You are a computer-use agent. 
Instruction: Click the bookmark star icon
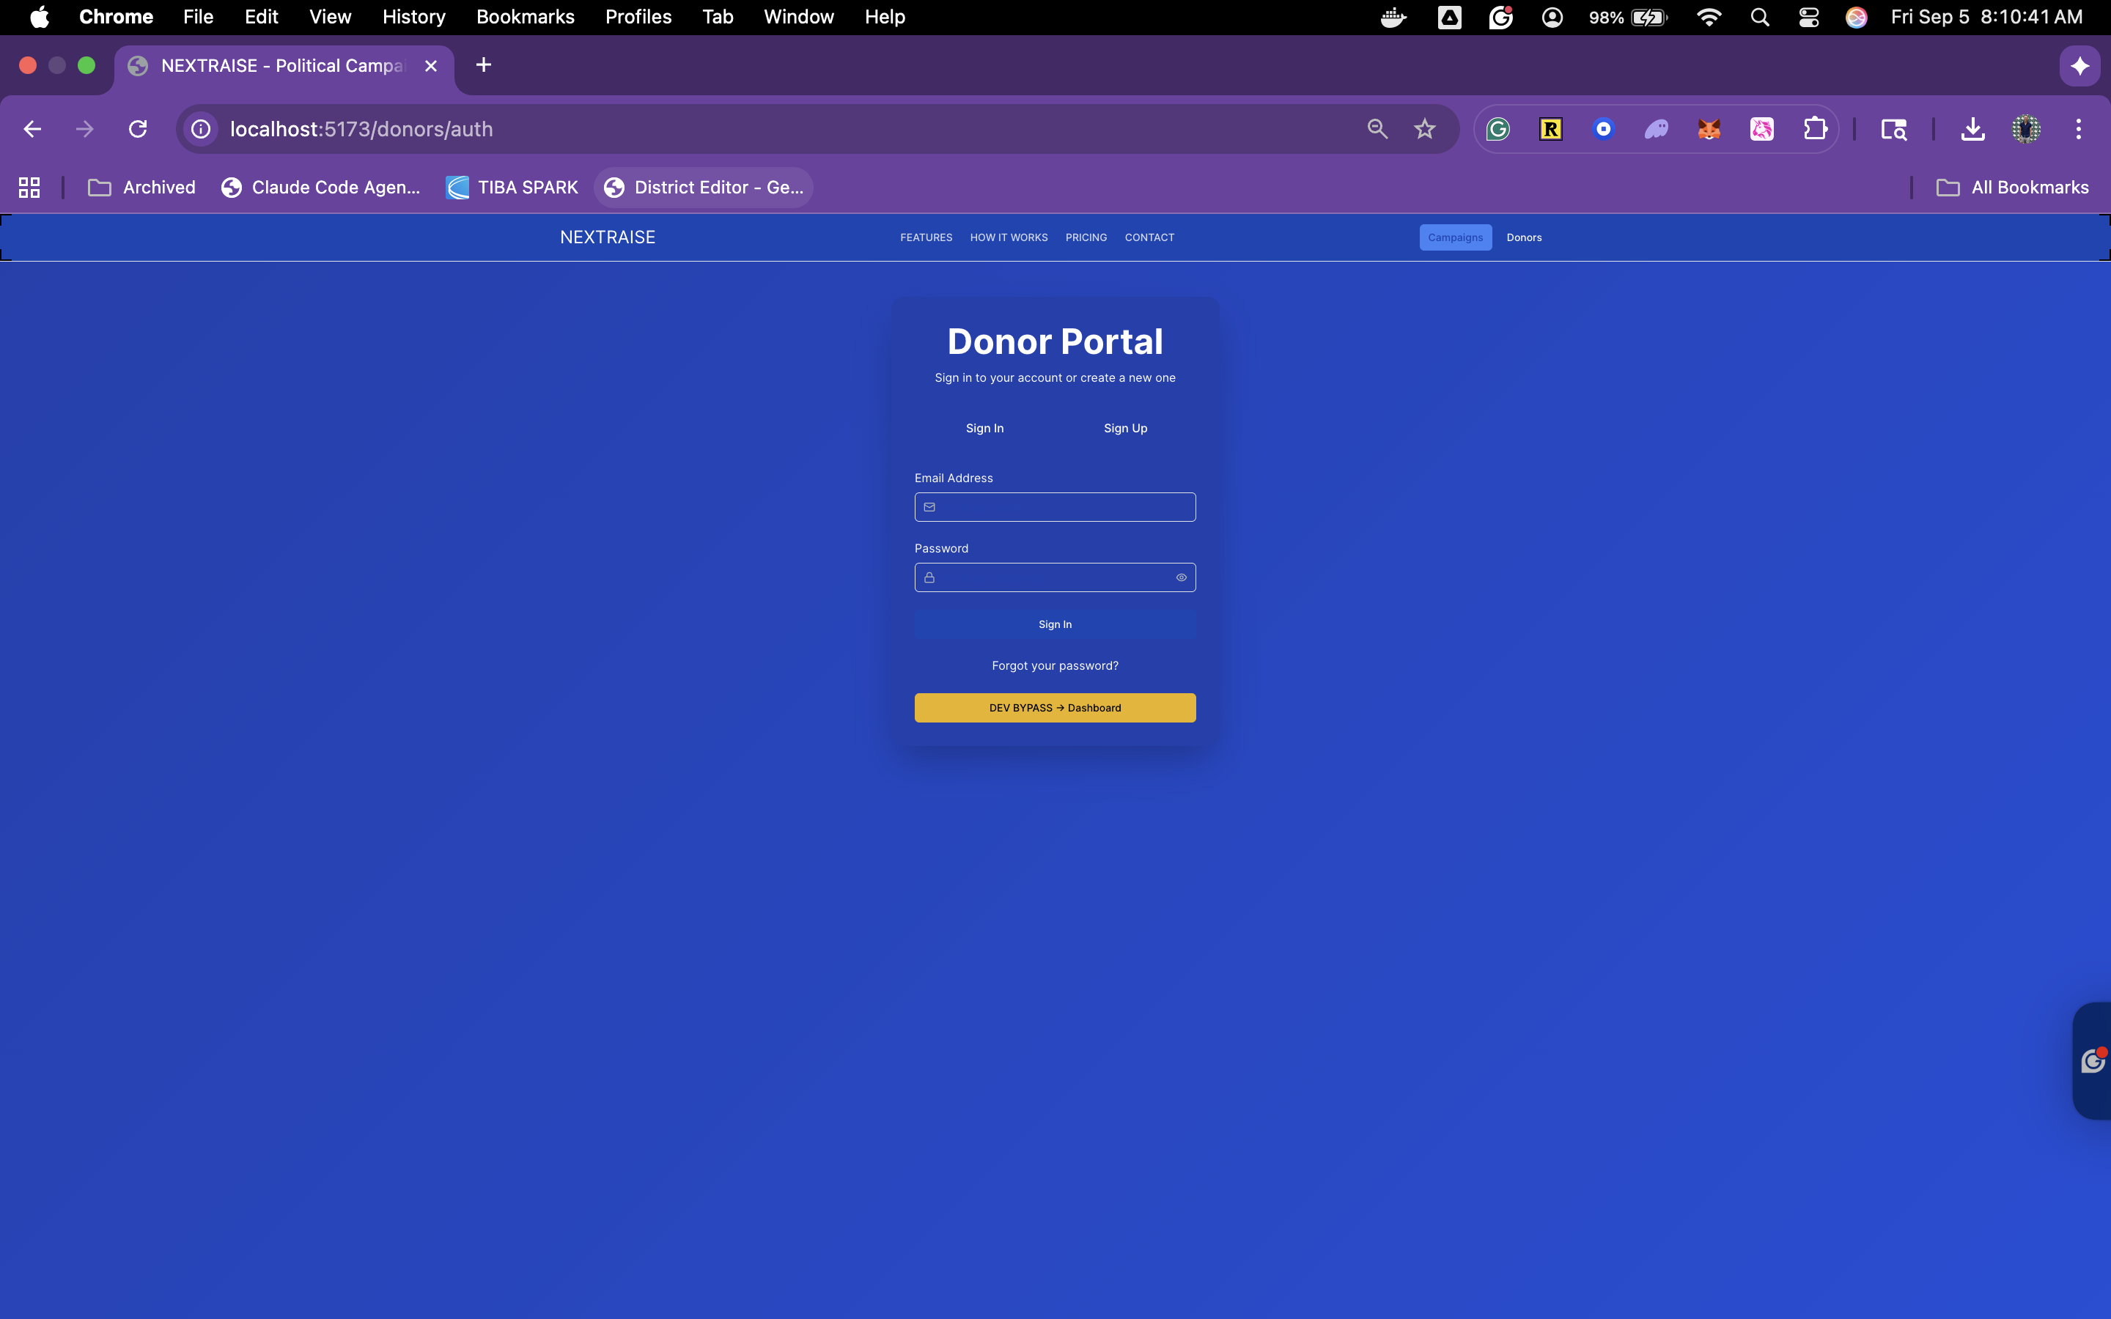point(1424,129)
